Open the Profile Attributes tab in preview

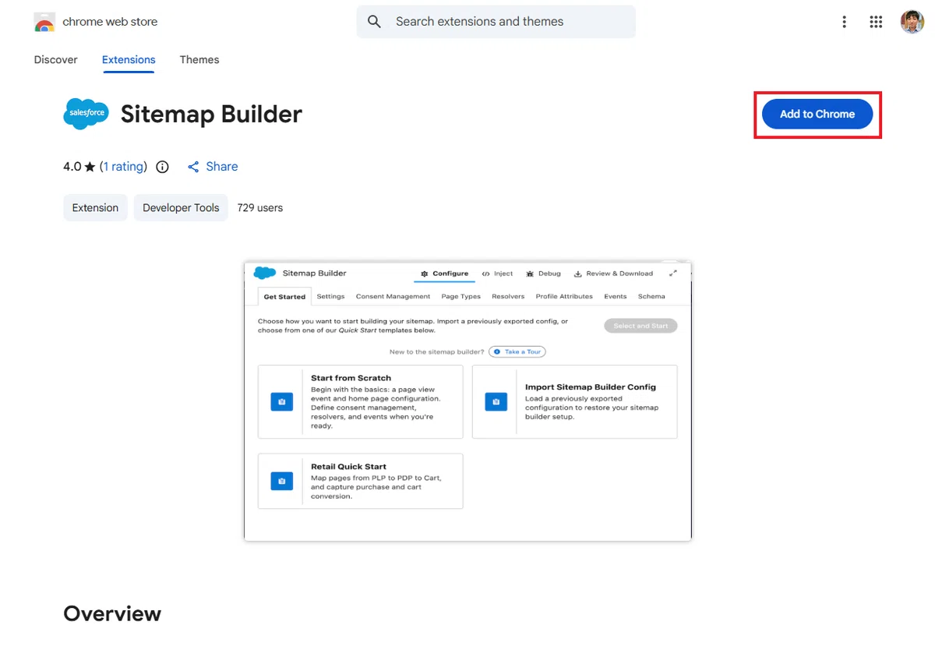click(564, 297)
